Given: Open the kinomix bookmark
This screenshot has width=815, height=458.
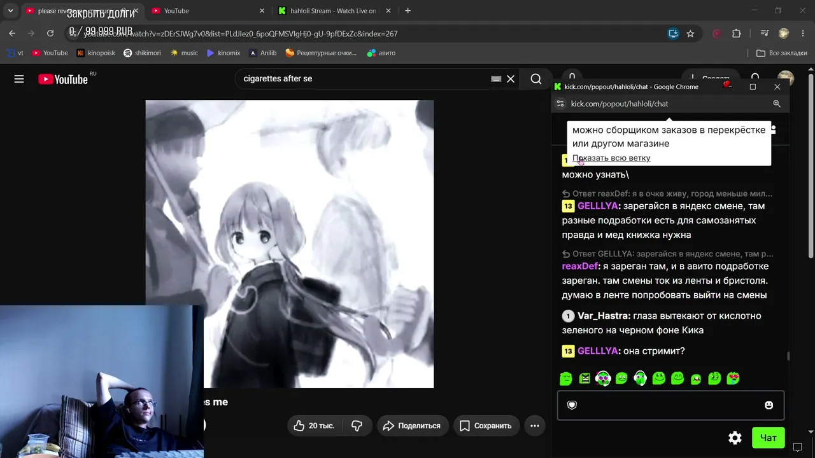Looking at the screenshot, I should pyautogui.click(x=223, y=53).
